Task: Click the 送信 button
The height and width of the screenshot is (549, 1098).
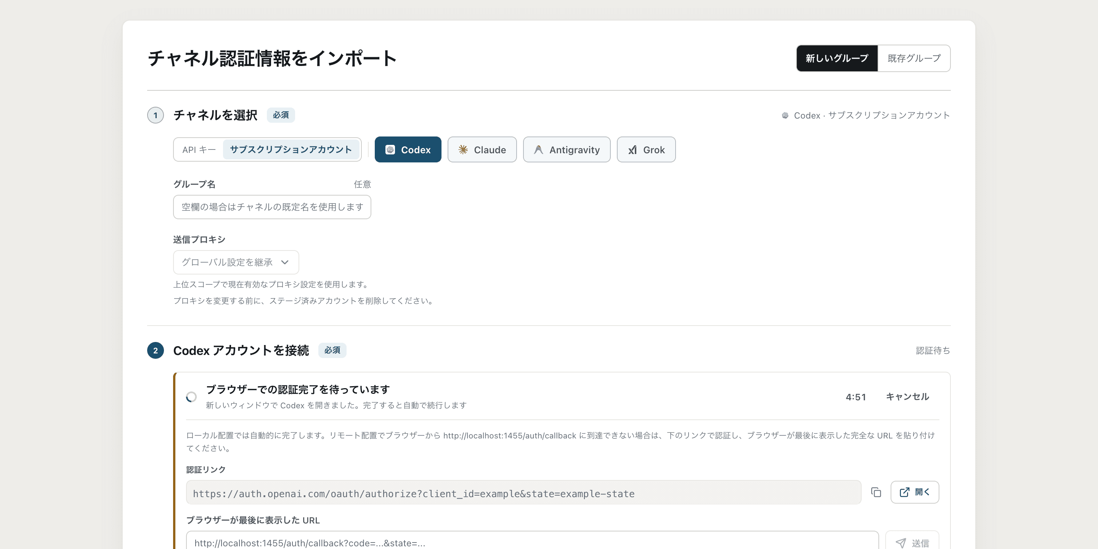Action: click(x=912, y=541)
